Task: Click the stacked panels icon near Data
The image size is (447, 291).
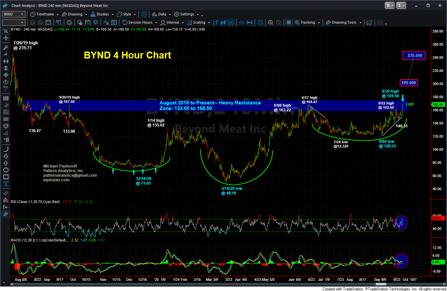Action: [145, 14]
